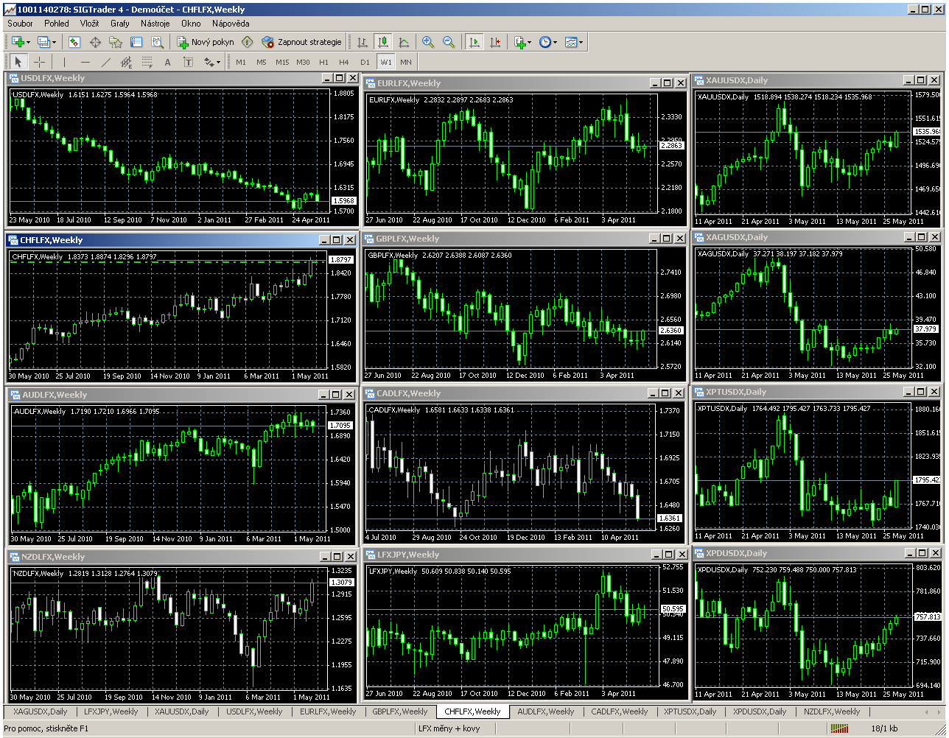This screenshot has width=949, height=738.
Task: Click Zapnout strategie button
Action: pos(302,42)
